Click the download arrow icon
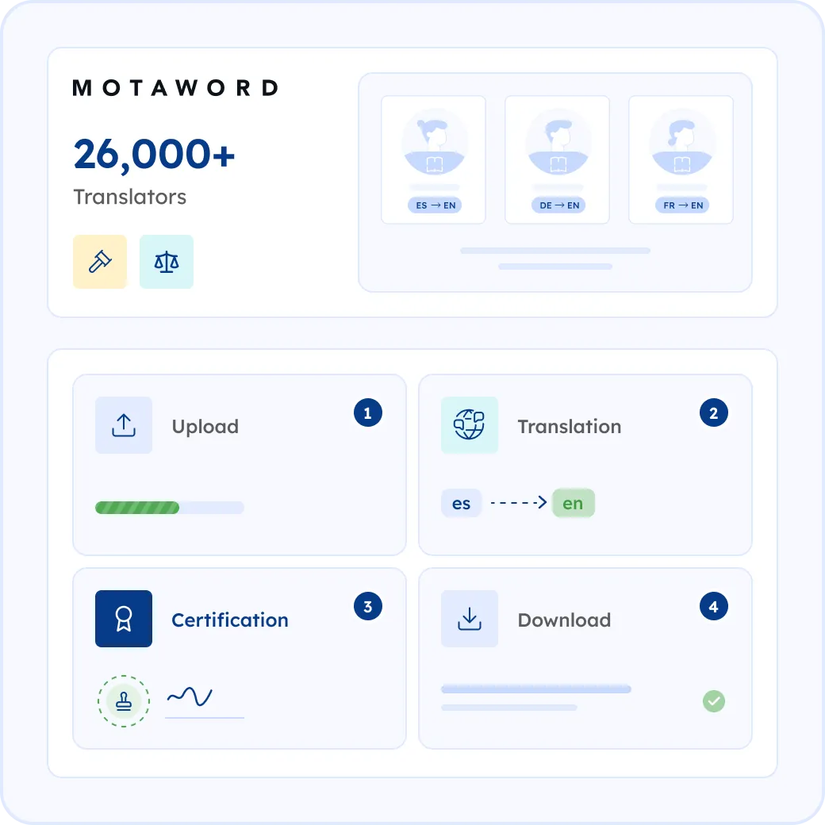Image resolution: width=825 pixels, height=825 pixels. click(470, 619)
